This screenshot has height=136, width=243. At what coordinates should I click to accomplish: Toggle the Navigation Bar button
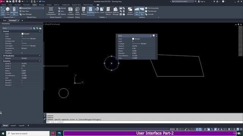[x=14, y=11]
